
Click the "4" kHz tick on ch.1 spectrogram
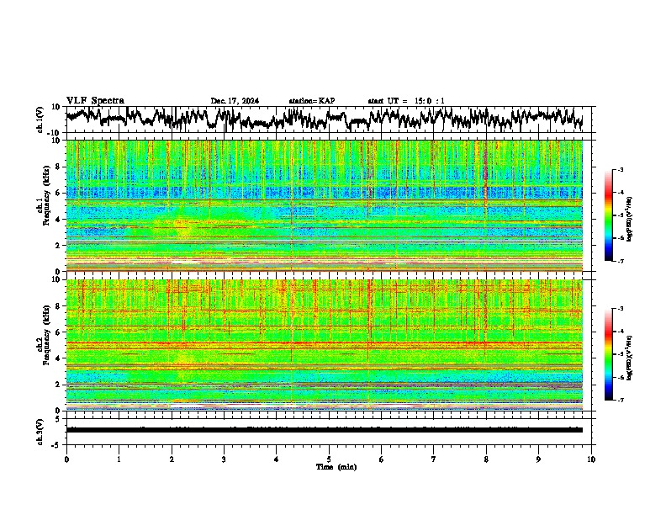(x=58, y=220)
